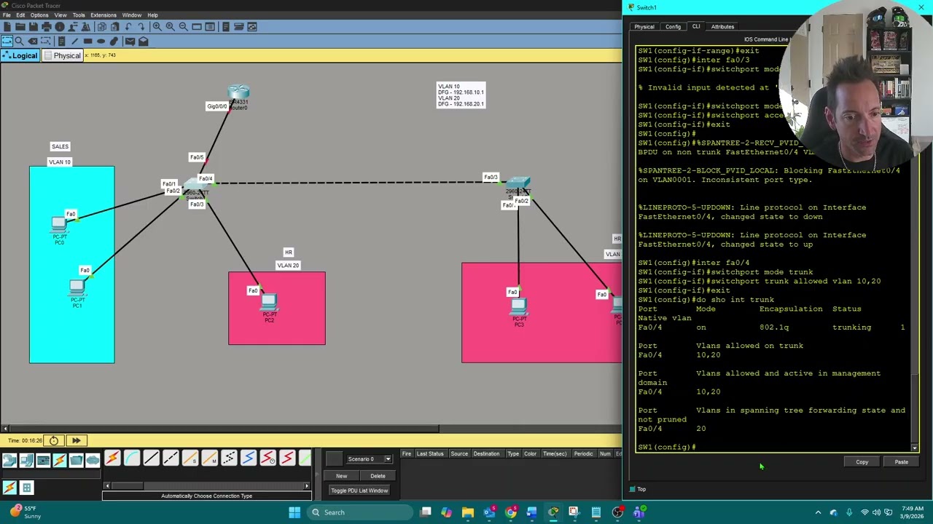Open the Config tab in Switch1 window
933x524 pixels.
(x=673, y=27)
